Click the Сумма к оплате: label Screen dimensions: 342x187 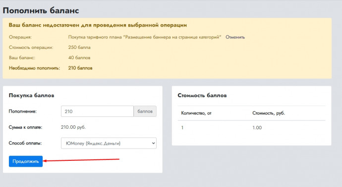(x=25, y=127)
